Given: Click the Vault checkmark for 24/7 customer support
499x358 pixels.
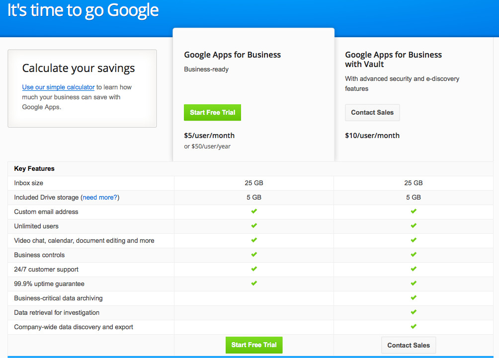Looking at the screenshot, I should [x=414, y=269].
